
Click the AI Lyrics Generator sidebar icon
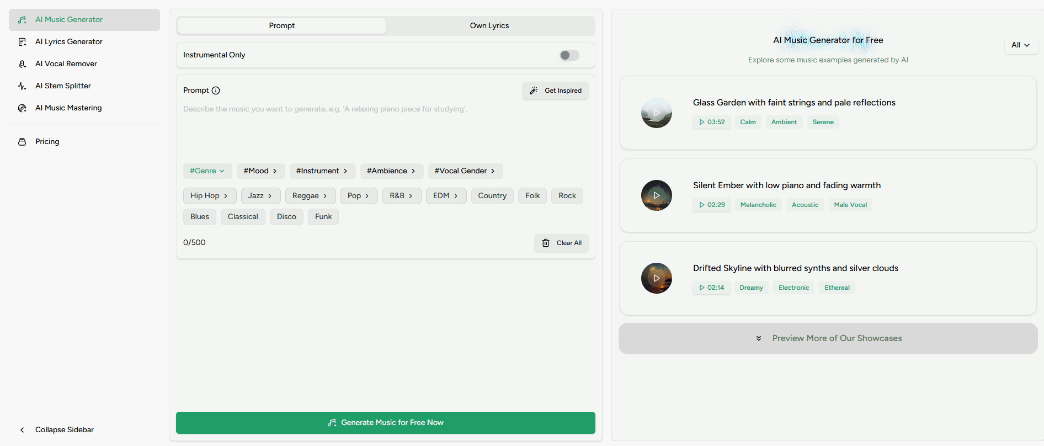click(22, 42)
